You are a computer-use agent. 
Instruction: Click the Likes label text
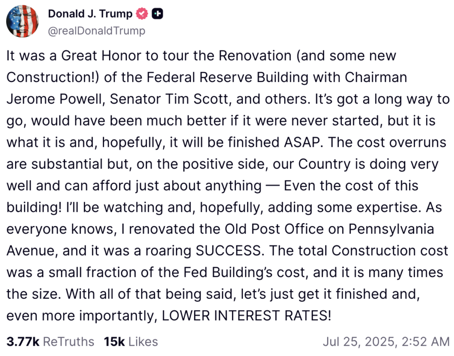(143, 341)
